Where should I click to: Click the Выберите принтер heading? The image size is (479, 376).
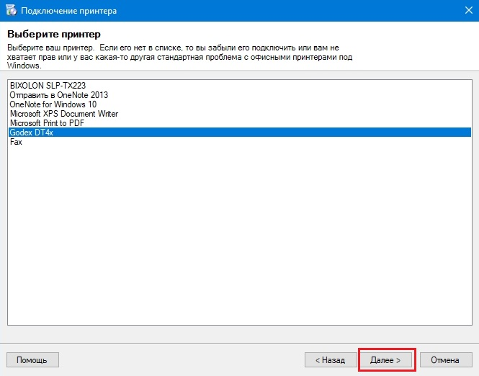pos(54,34)
